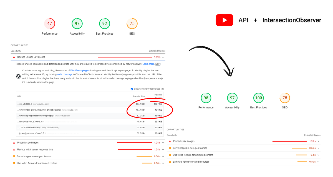This screenshot has height=177, width=333.
Task: Uncheck Show 3rd-party resources (4)
Action: 132,88
